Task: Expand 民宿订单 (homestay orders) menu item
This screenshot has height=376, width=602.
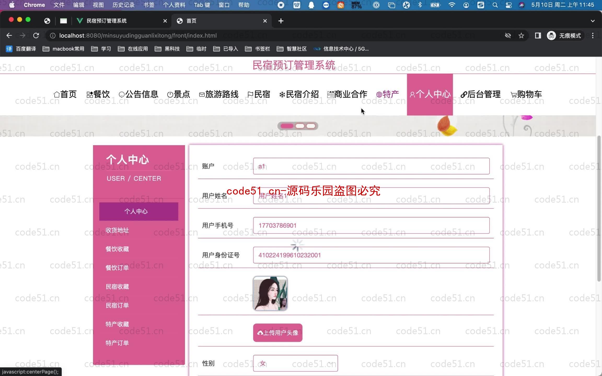Action: (x=118, y=305)
